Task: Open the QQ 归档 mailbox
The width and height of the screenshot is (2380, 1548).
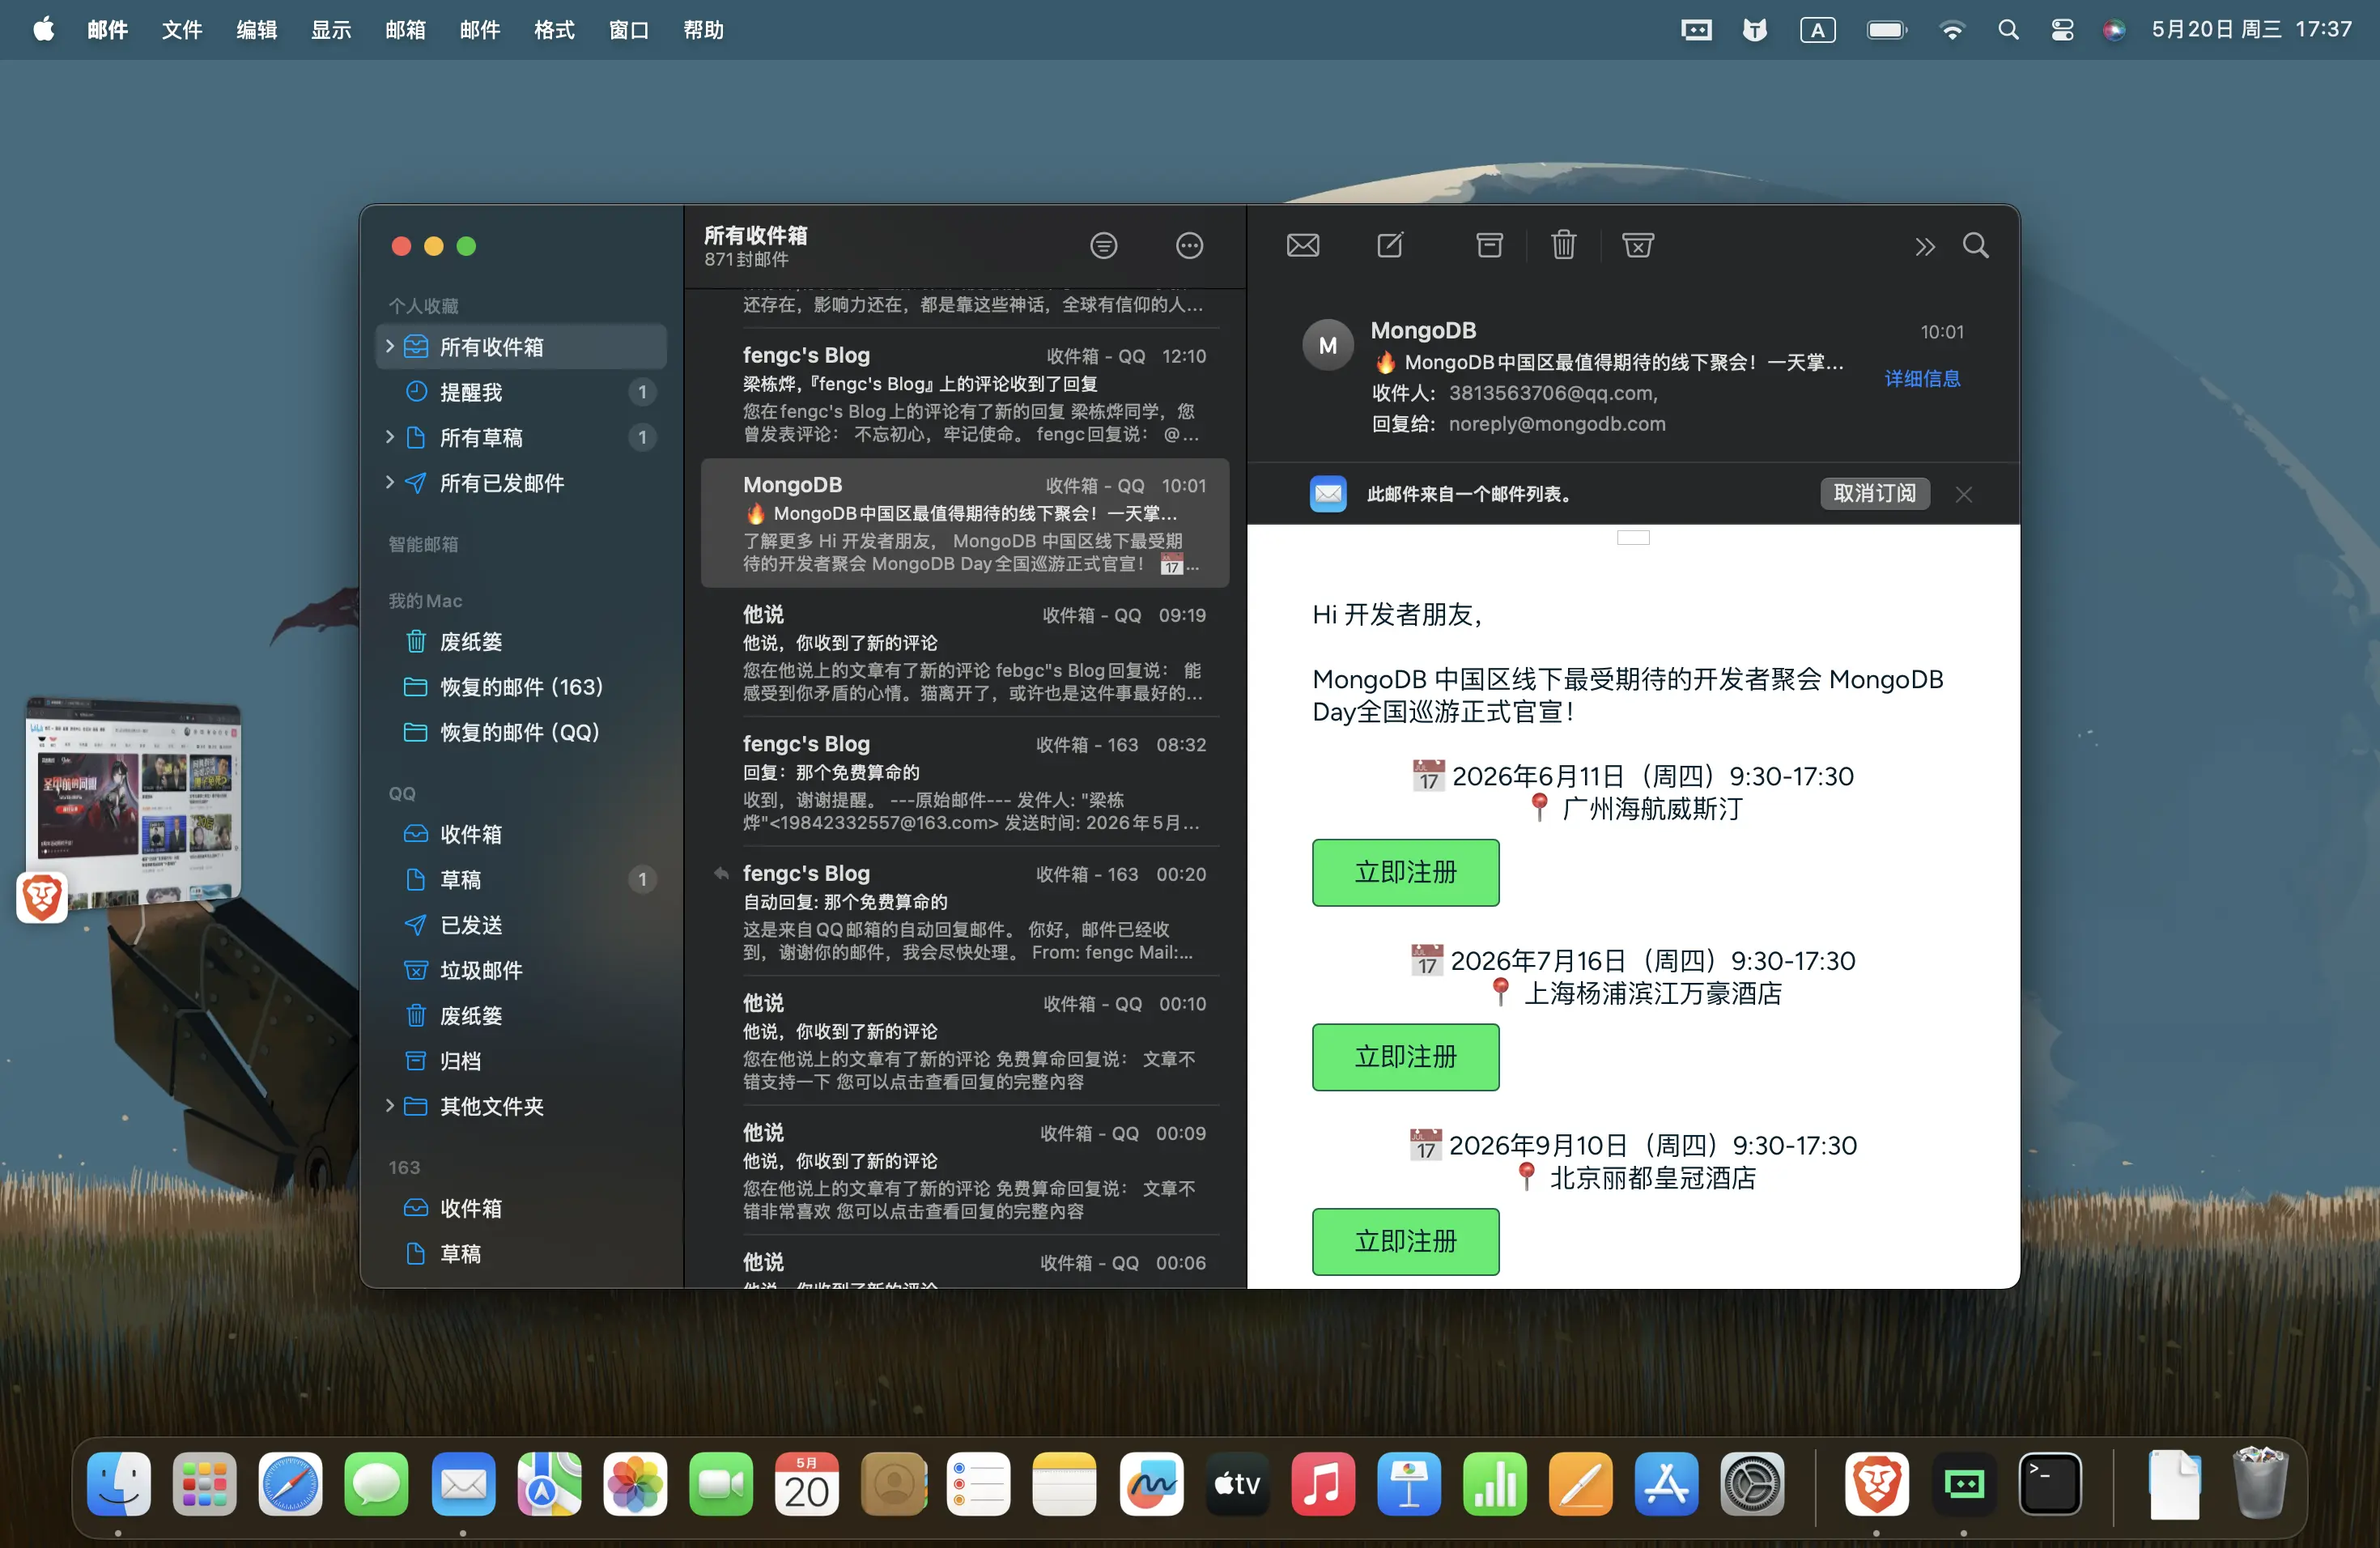Action: [x=521, y=1060]
